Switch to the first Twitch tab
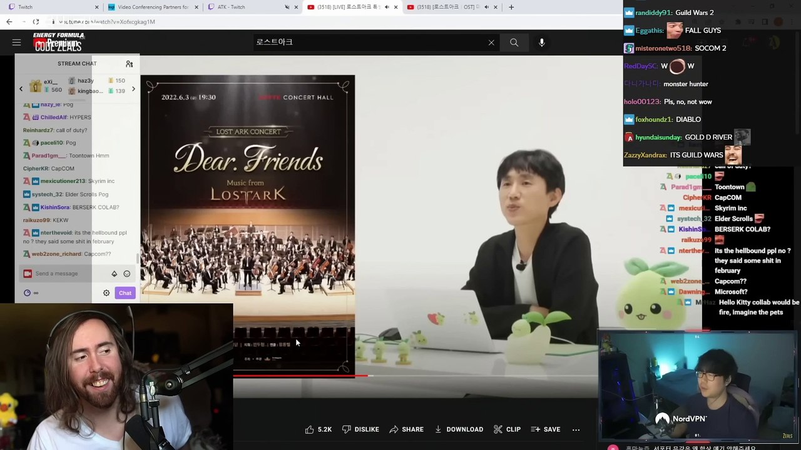 53,7
